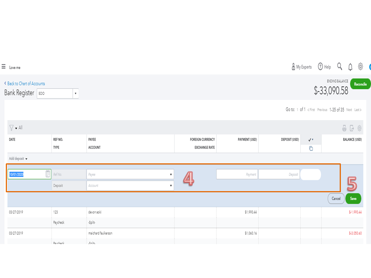This screenshot has height=278, width=371.
Task: Click the PAYMENT (USD) column header
Action: pyautogui.click(x=247, y=139)
